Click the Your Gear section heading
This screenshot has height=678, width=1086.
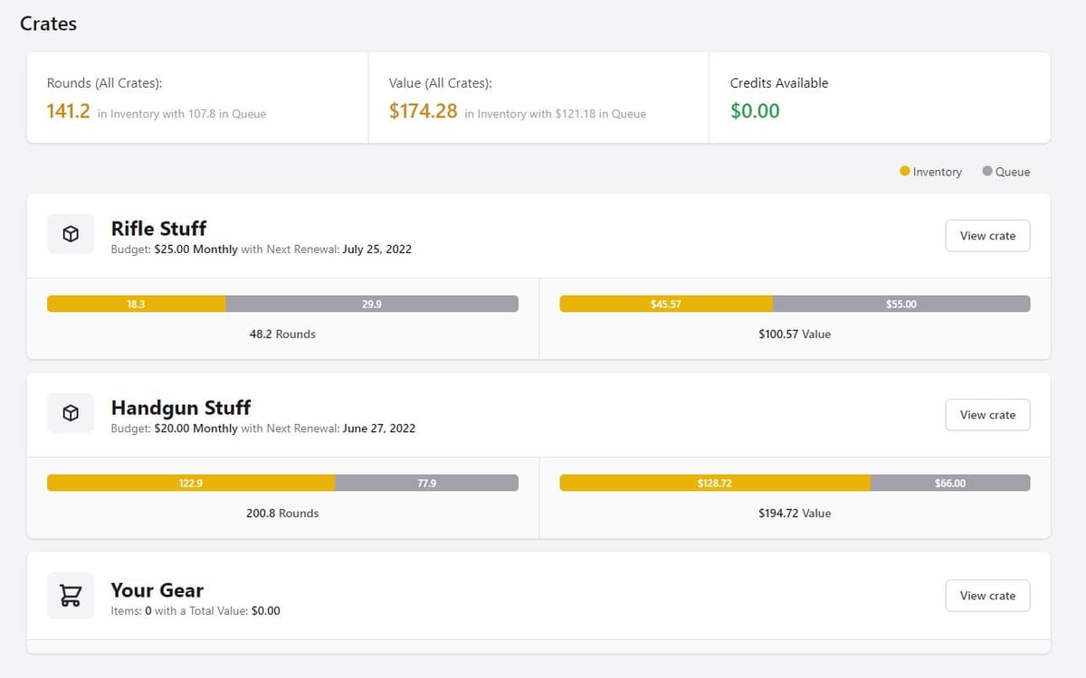click(x=157, y=589)
